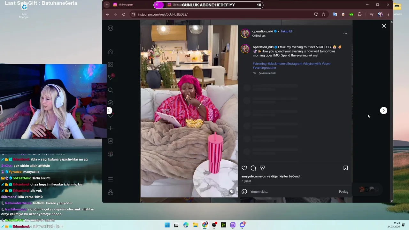The height and width of the screenshot is (230, 409).
Task: Open three-dot options for the post
Action: [345, 33]
